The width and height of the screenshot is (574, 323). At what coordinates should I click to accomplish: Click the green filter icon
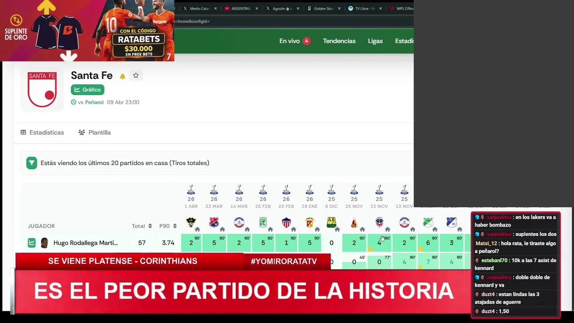pyautogui.click(x=31, y=163)
